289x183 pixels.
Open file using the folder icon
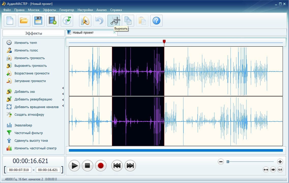(x=24, y=21)
